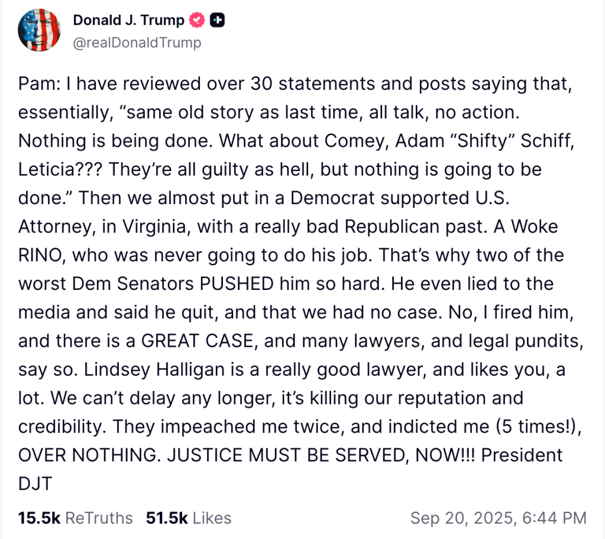Screen dimensions: 605x539
Task: Click the flag-themed profile avatar
Action: [x=38, y=31]
